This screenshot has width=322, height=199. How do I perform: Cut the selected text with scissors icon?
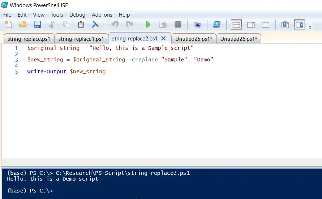tap(52, 25)
